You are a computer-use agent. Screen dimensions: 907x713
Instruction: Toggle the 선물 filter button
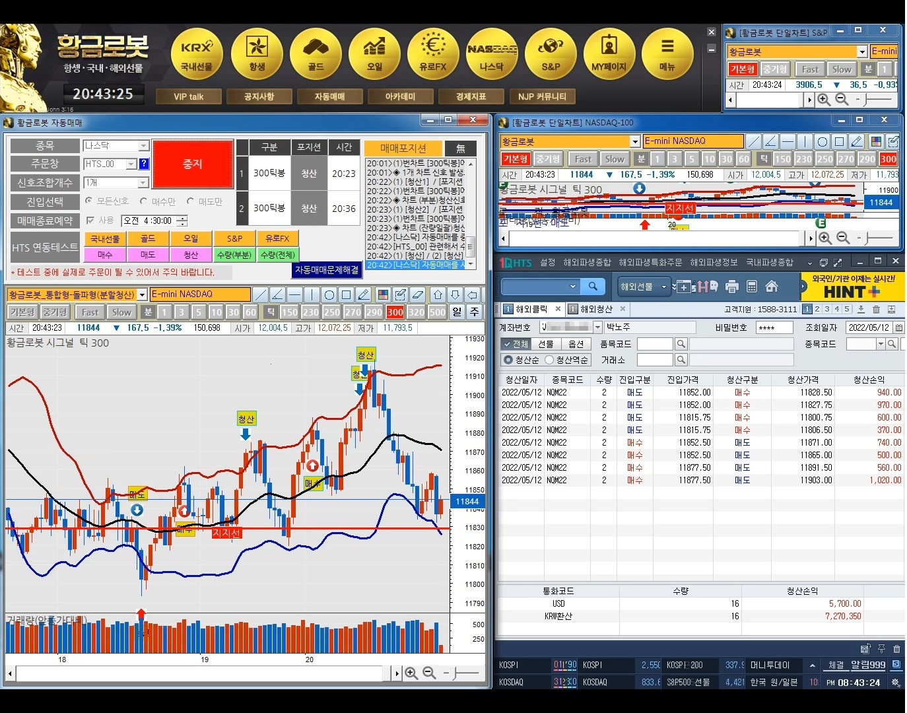[546, 344]
